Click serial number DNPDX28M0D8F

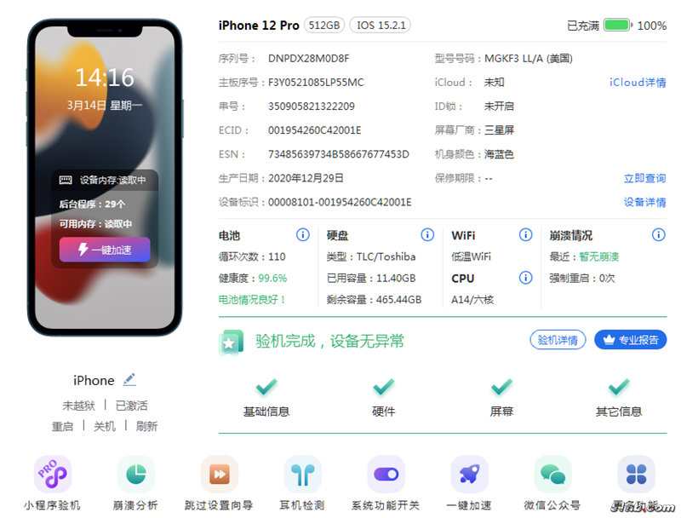tap(309, 58)
